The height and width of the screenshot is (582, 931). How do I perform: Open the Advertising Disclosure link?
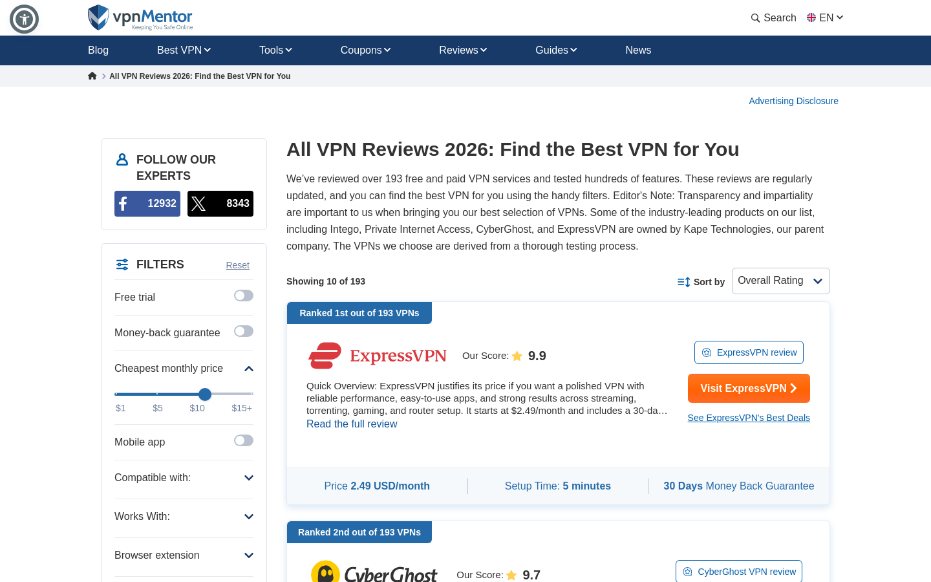coord(793,101)
